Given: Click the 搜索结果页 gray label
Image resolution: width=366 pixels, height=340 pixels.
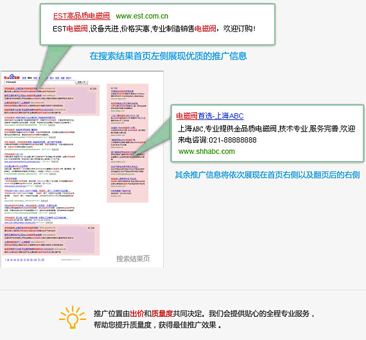Looking at the screenshot, I should tap(133, 259).
